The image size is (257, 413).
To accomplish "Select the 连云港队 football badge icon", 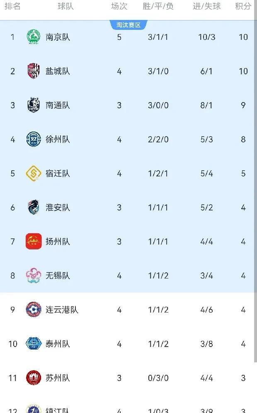I will 34,310.
